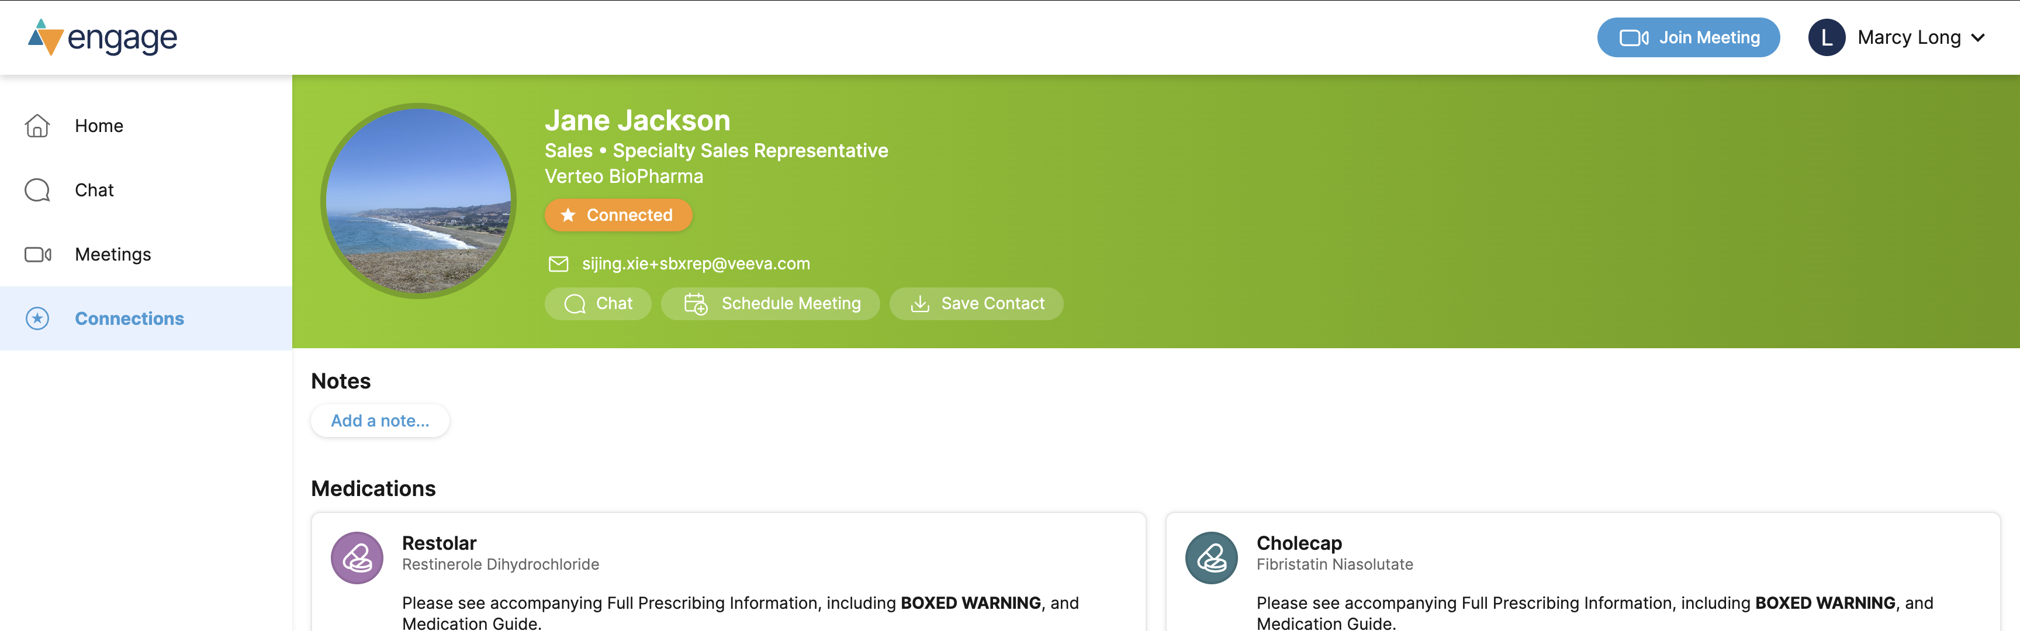This screenshot has width=2020, height=631.
Task: Click the email envelope icon
Action: tap(558, 264)
